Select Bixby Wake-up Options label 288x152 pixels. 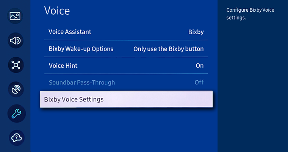coord(81,49)
